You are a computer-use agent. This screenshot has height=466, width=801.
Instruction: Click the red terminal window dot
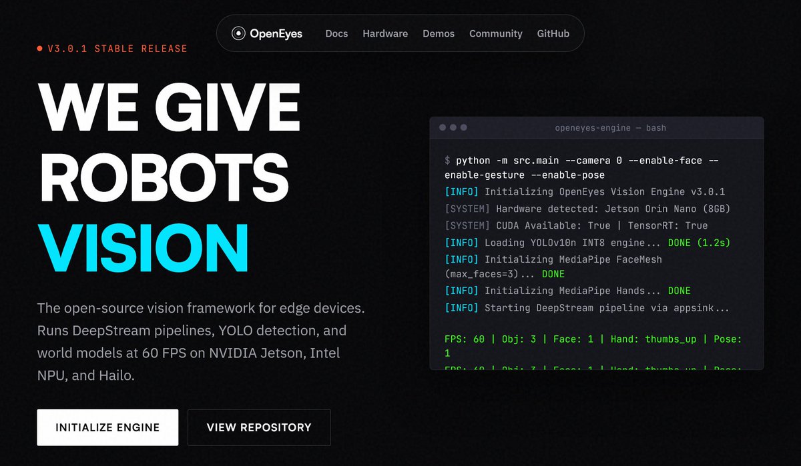[443, 127]
